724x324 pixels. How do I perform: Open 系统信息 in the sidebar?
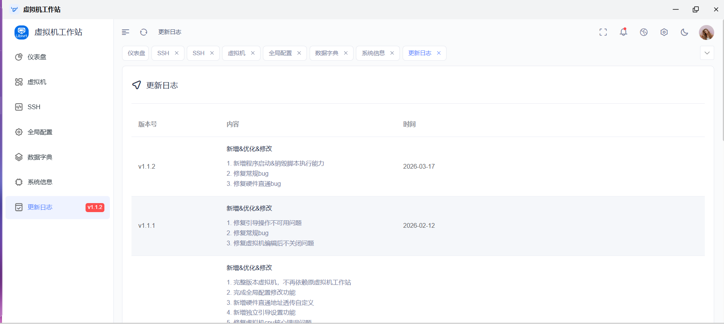40,182
